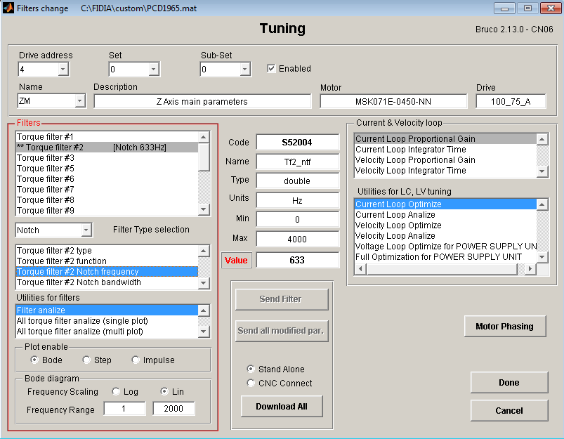Open the Notch filter type dropdown
Image resolution: width=564 pixels, height=439 pixels.
click(86, 230)
